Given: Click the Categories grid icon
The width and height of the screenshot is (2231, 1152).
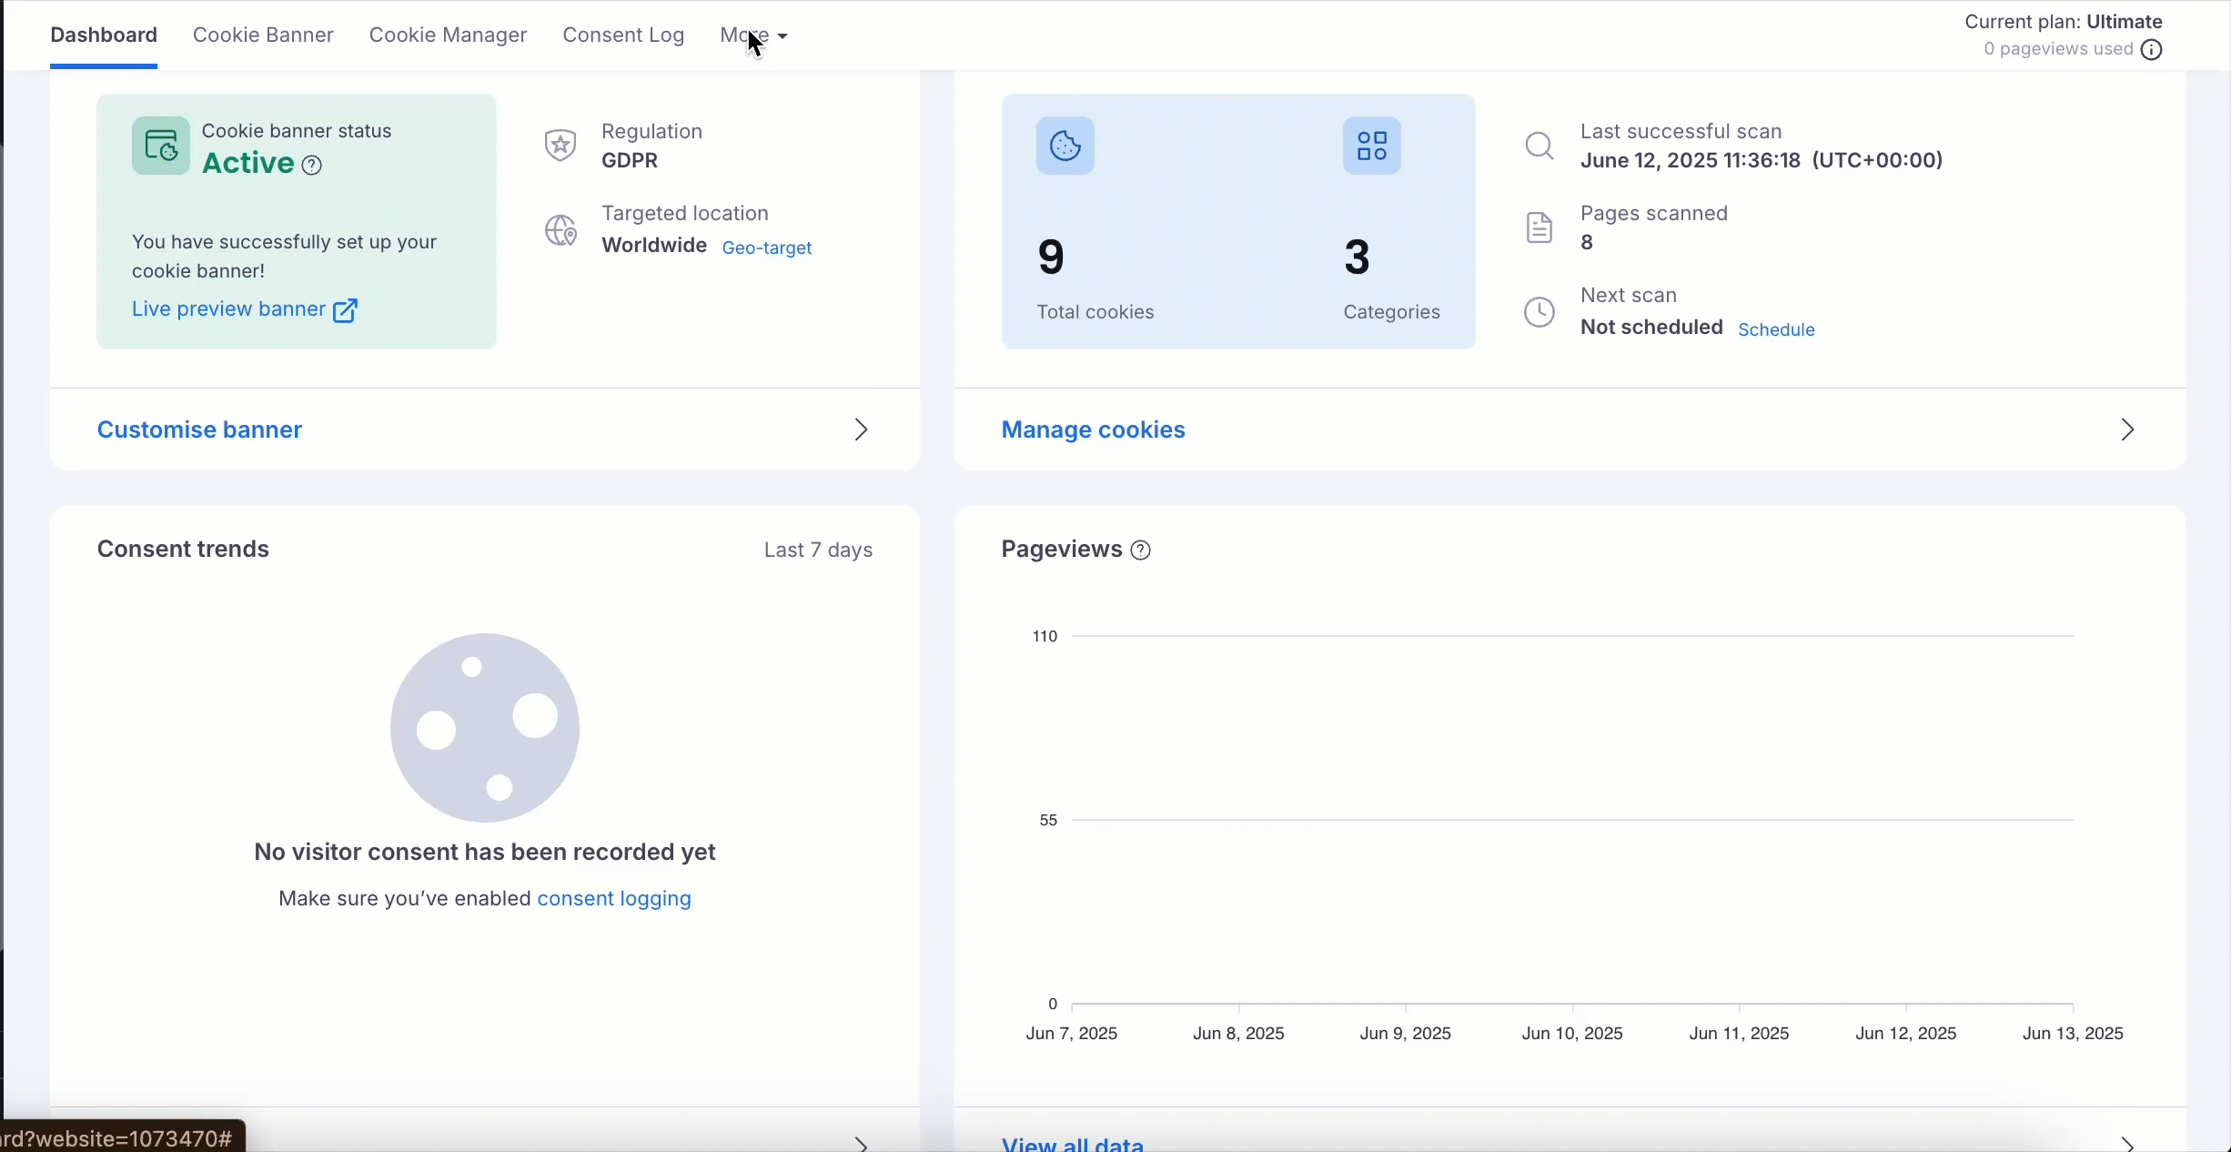Looking at the screenshot, I should pyautogui.click(x=1372, y=146).
